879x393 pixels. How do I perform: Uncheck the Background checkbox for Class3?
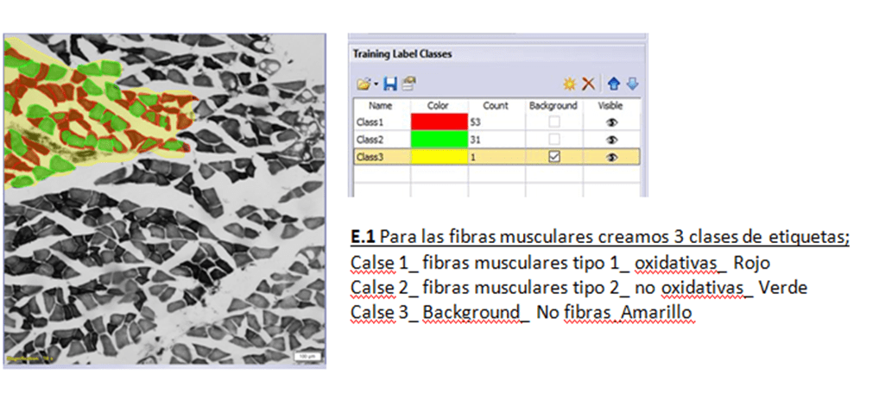(553, 157)
